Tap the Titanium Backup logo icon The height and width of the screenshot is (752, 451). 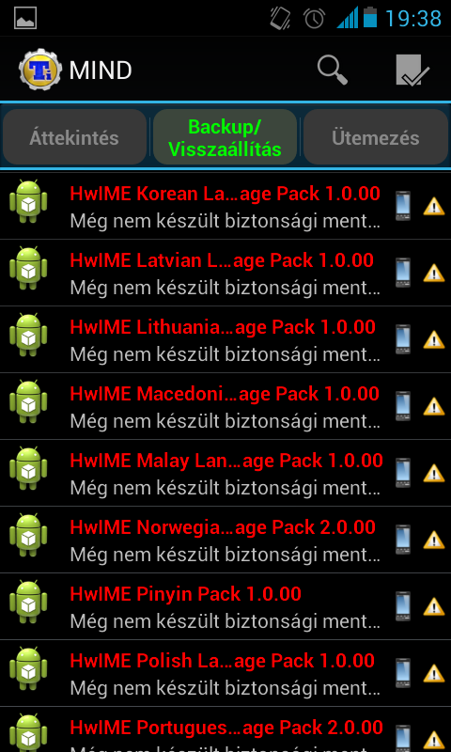(40, 70)
